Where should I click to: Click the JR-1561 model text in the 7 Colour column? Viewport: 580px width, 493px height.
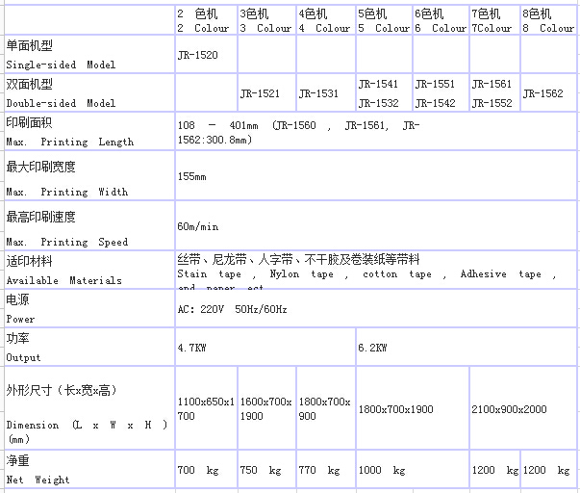492,84
